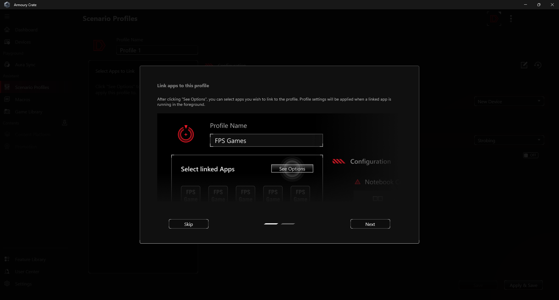Viewport: 559px width, 300px height.
Task: Click the Armoury Crate title bar logo
Action: click(x=7, y=5)
